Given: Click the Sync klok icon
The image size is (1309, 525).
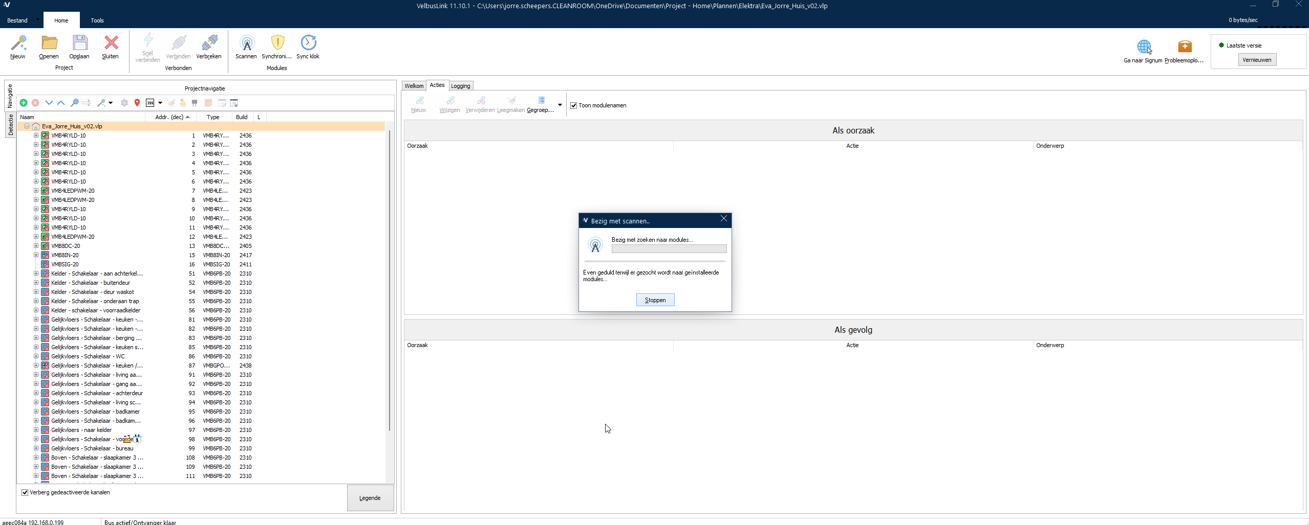Looking at the screenshot, I should pyautogui.click(x=308, y=44).
